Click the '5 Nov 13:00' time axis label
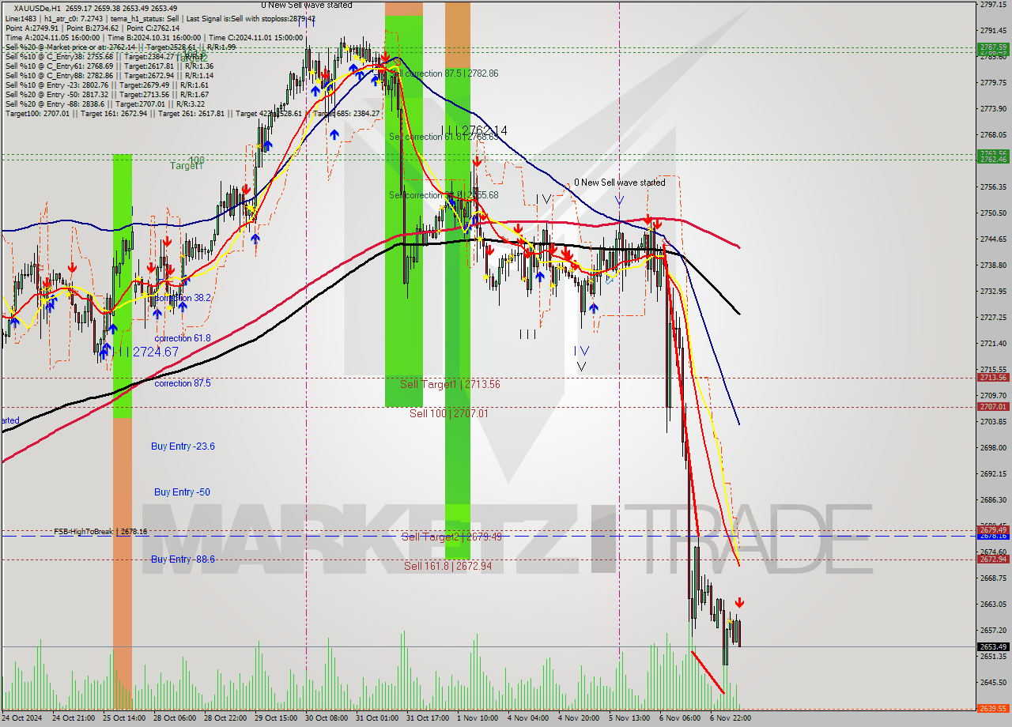The width and height of the screenshot is (1012, 727). (629, 718)
